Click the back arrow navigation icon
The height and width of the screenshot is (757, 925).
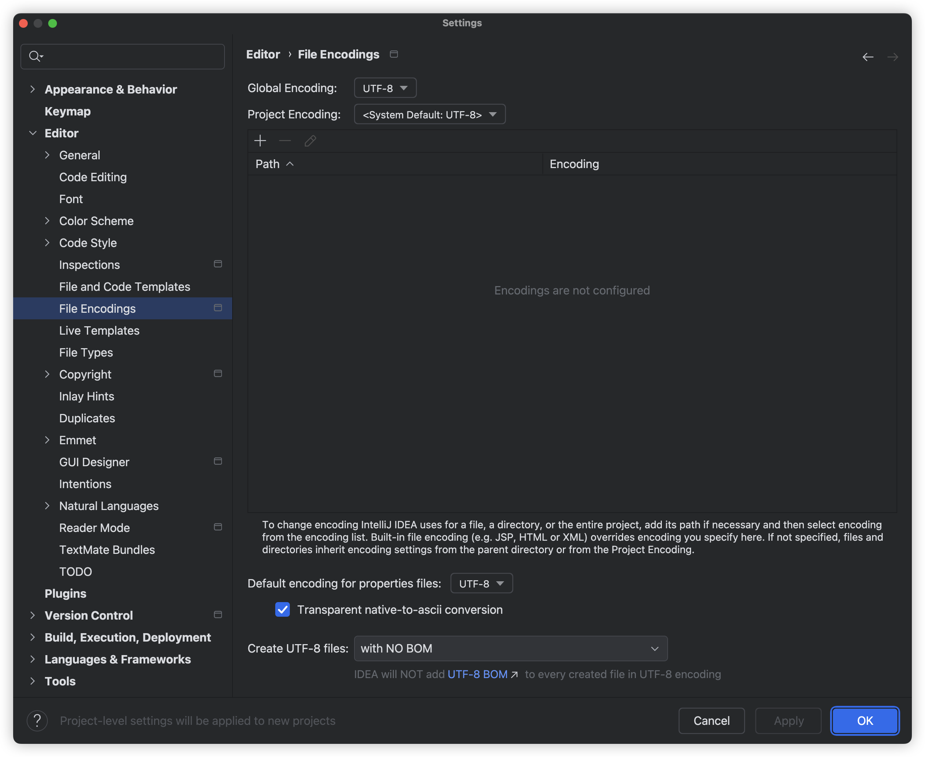point(867,57)
